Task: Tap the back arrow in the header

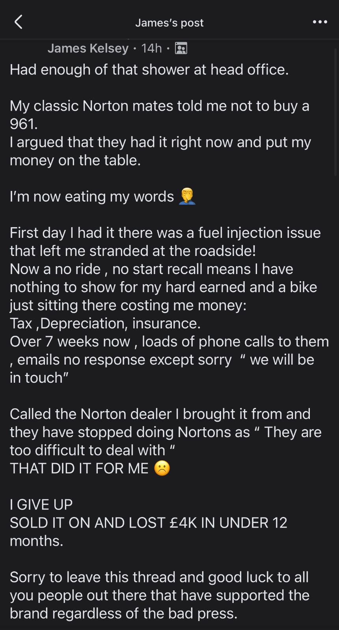Action: coord(18,22)
